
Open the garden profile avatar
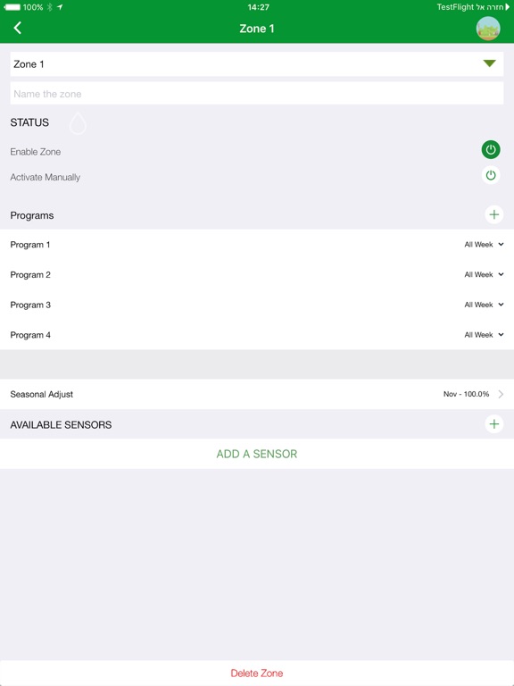(488, 29)
